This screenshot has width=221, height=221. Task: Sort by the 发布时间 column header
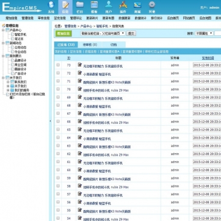click(208, 58)
